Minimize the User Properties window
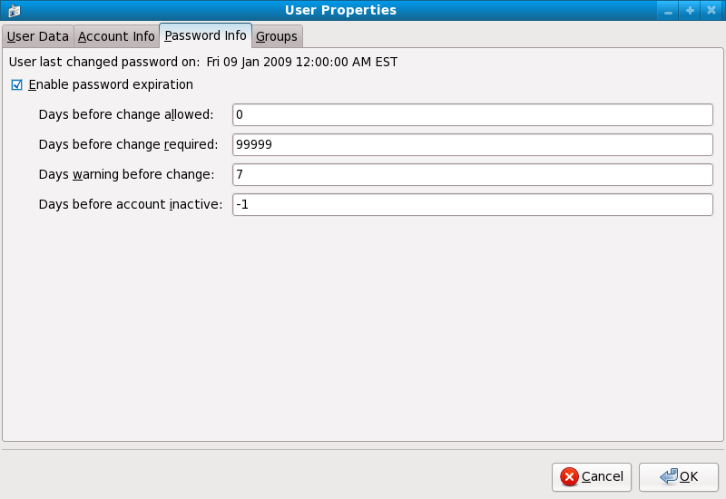This screenshot has width=726, height=499. (x=669, y=11)
